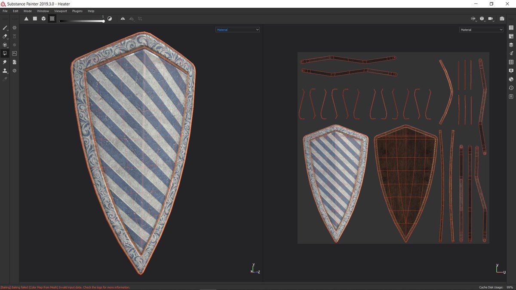Select the Projection tool
The height and width of the screenshot is (290, 516).
[5, 45]
